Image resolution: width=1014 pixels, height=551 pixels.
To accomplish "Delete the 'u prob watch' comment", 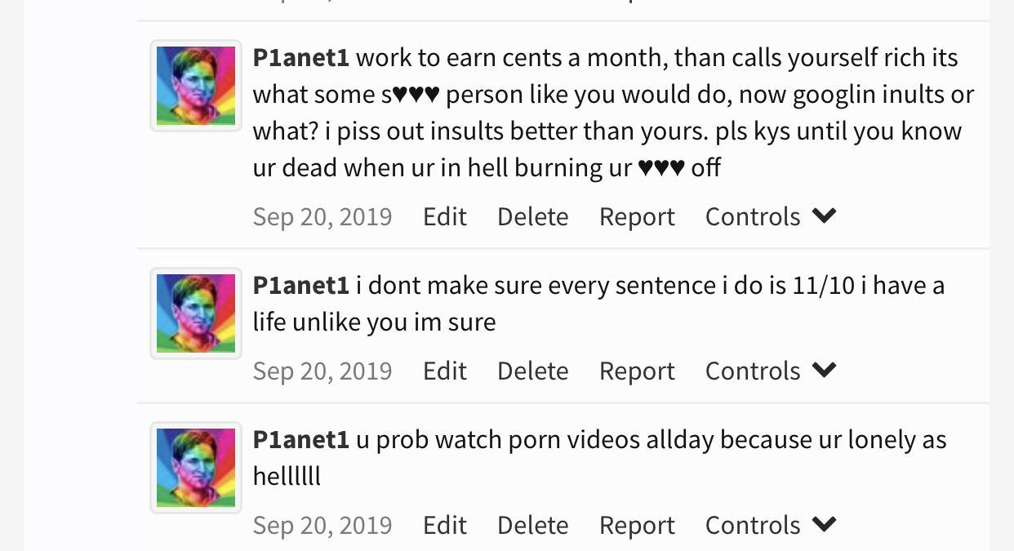I will click(533, 525).
